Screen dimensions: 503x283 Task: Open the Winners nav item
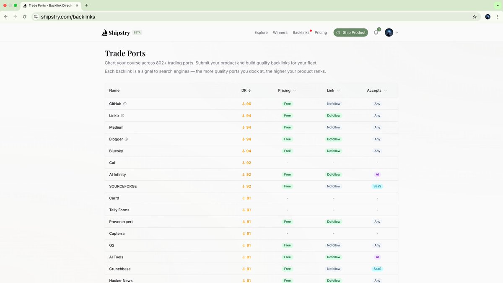280,32
